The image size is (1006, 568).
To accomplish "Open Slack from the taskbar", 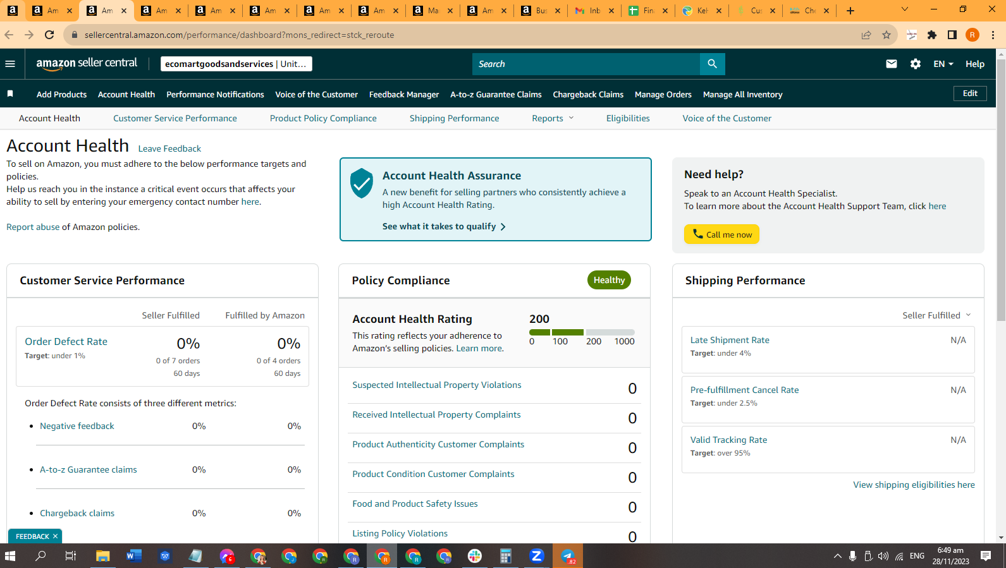I will pos(475,556).
